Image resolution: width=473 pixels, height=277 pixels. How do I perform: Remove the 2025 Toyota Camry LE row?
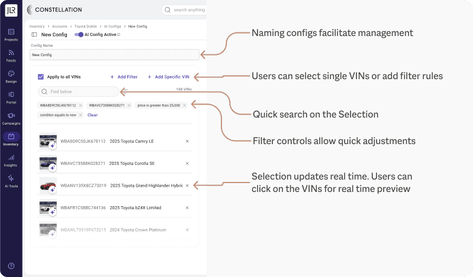pyautogui.click(x=187, y=141)
